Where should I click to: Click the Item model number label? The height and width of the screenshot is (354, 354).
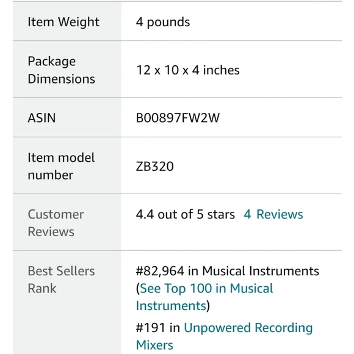pyautogui.click(x=61, y=166)
